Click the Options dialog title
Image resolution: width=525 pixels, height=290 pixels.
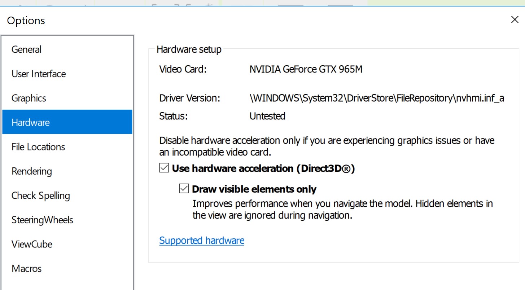26,21
